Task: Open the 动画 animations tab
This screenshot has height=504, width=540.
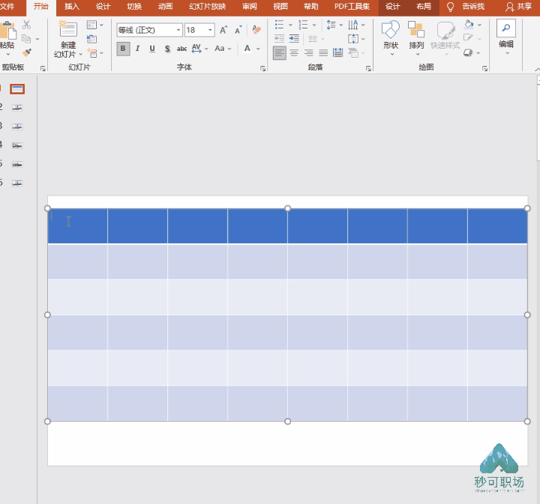Action: tap(165, 7)
